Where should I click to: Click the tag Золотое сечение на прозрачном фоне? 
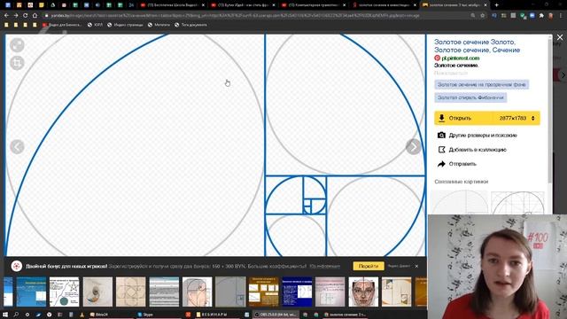482,85
